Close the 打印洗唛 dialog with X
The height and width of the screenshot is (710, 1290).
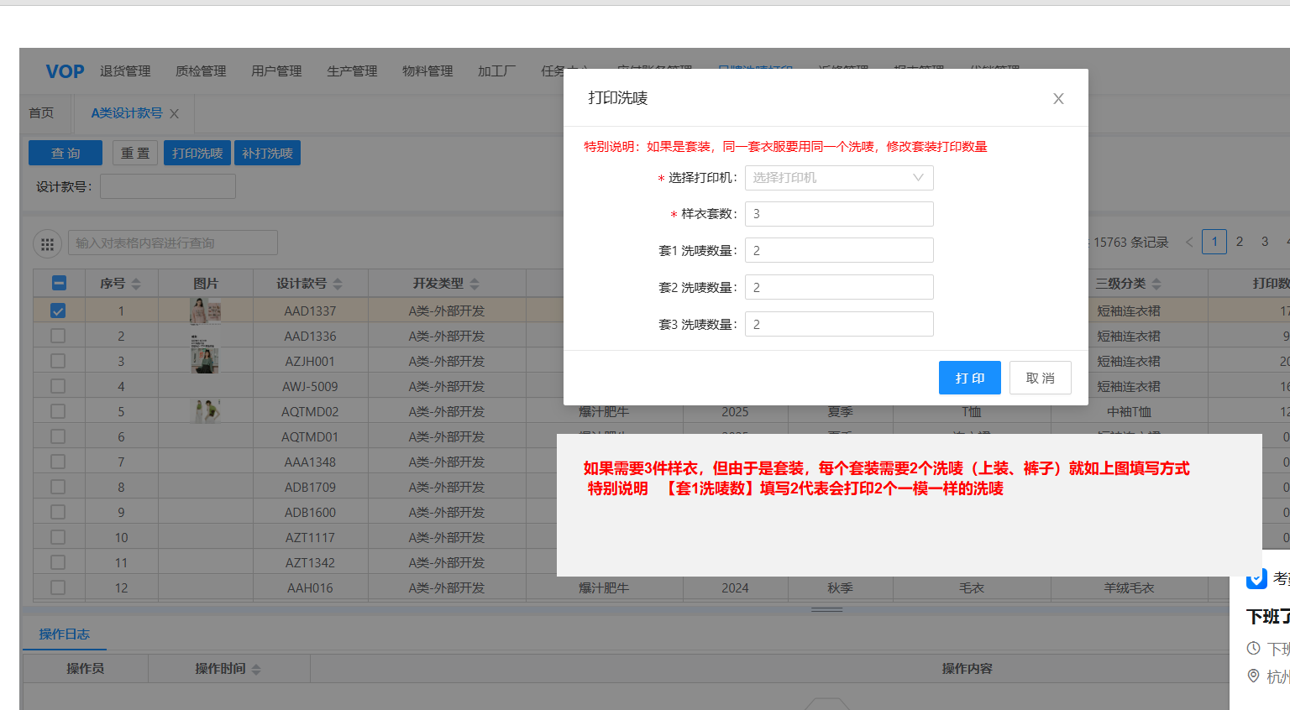1058,98
